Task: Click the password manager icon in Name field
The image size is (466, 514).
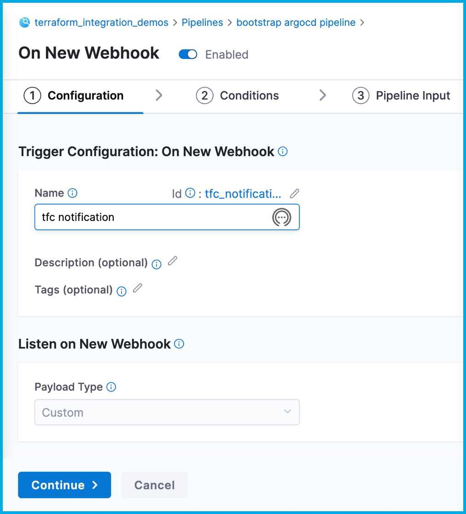Action: coord(282,217)
